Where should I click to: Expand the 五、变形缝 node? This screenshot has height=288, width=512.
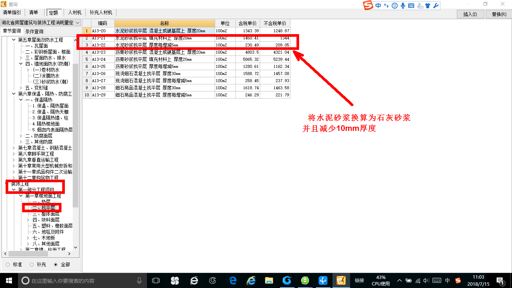[21, 88]
